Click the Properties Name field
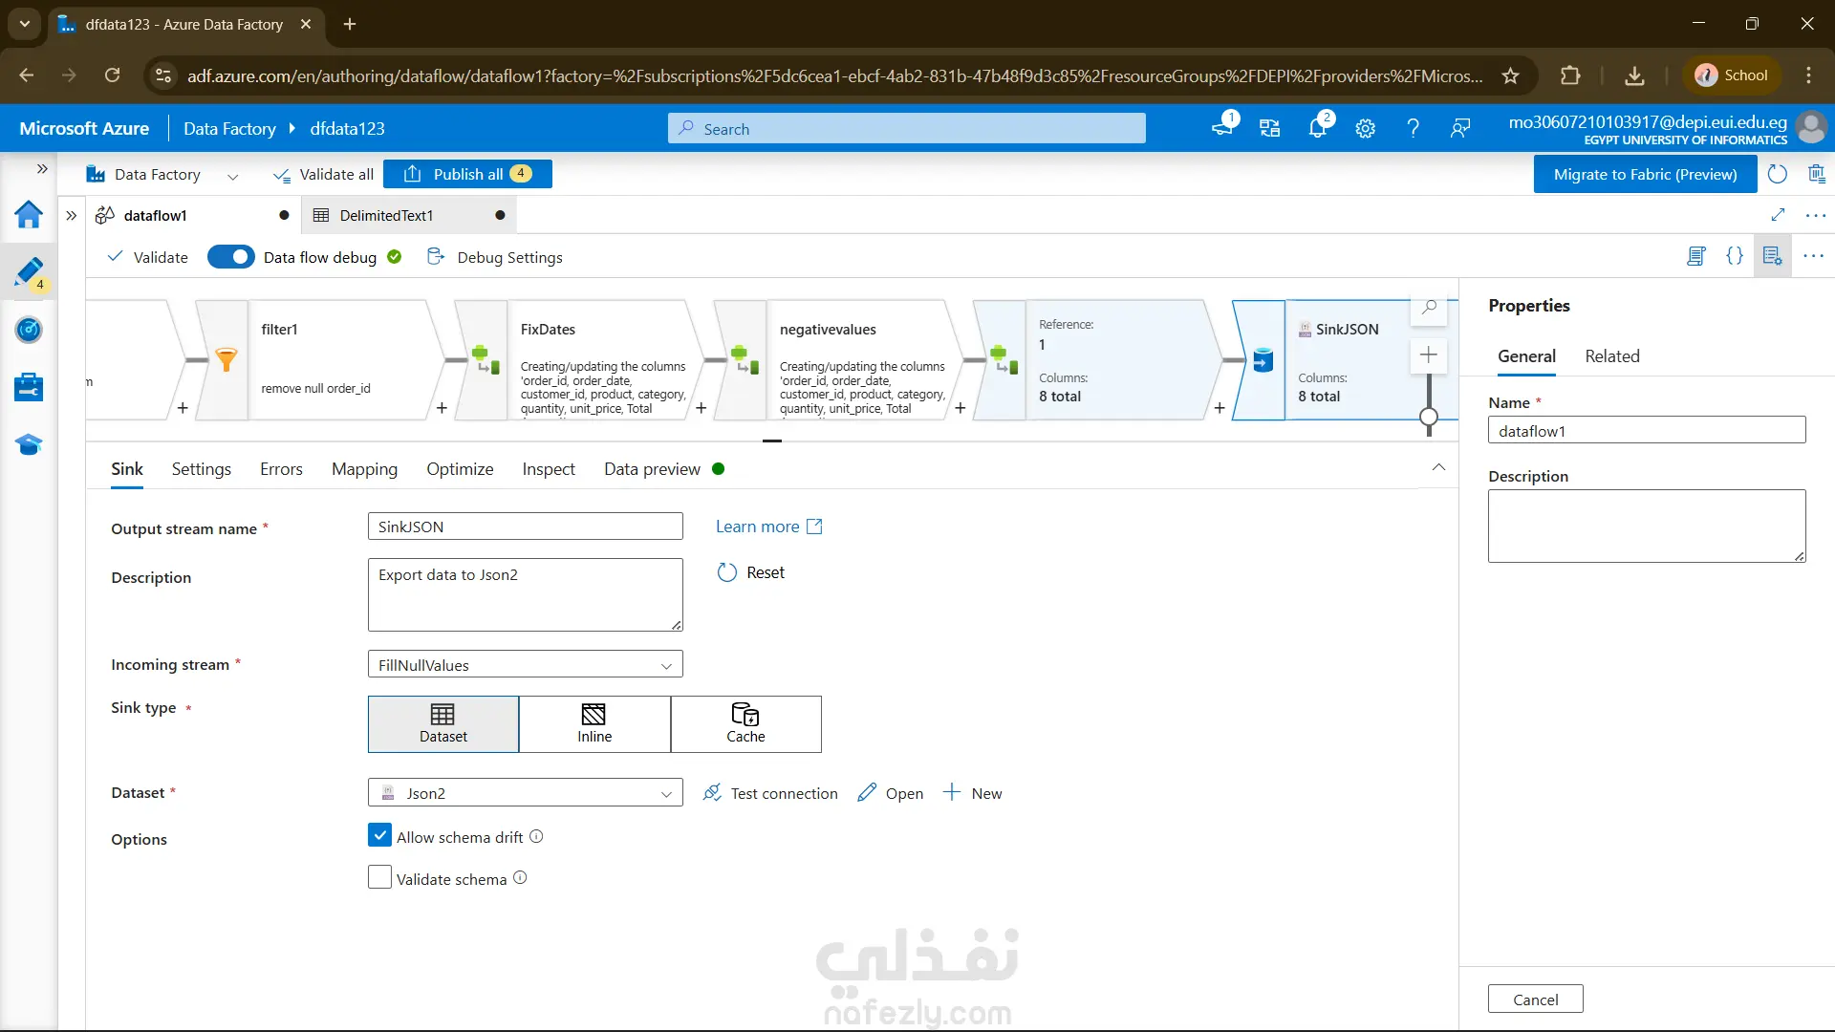Viewport: 1835px width, 1032px height. point(1647,430)
